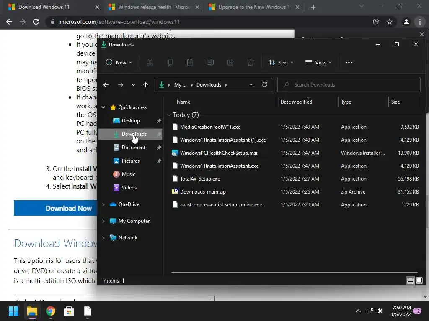Expand the My Computer tree node
The image size is (429, 321).
click(x=103, y=221)
